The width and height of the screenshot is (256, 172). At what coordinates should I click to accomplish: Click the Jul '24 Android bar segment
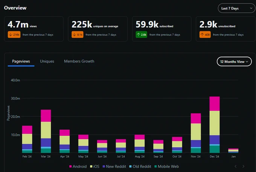click(121, 141)
